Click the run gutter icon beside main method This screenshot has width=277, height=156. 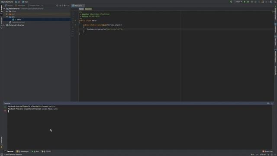75,25
